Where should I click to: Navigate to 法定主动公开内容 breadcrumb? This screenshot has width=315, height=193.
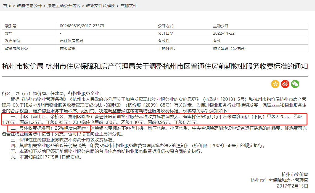(x=64, y=6)
